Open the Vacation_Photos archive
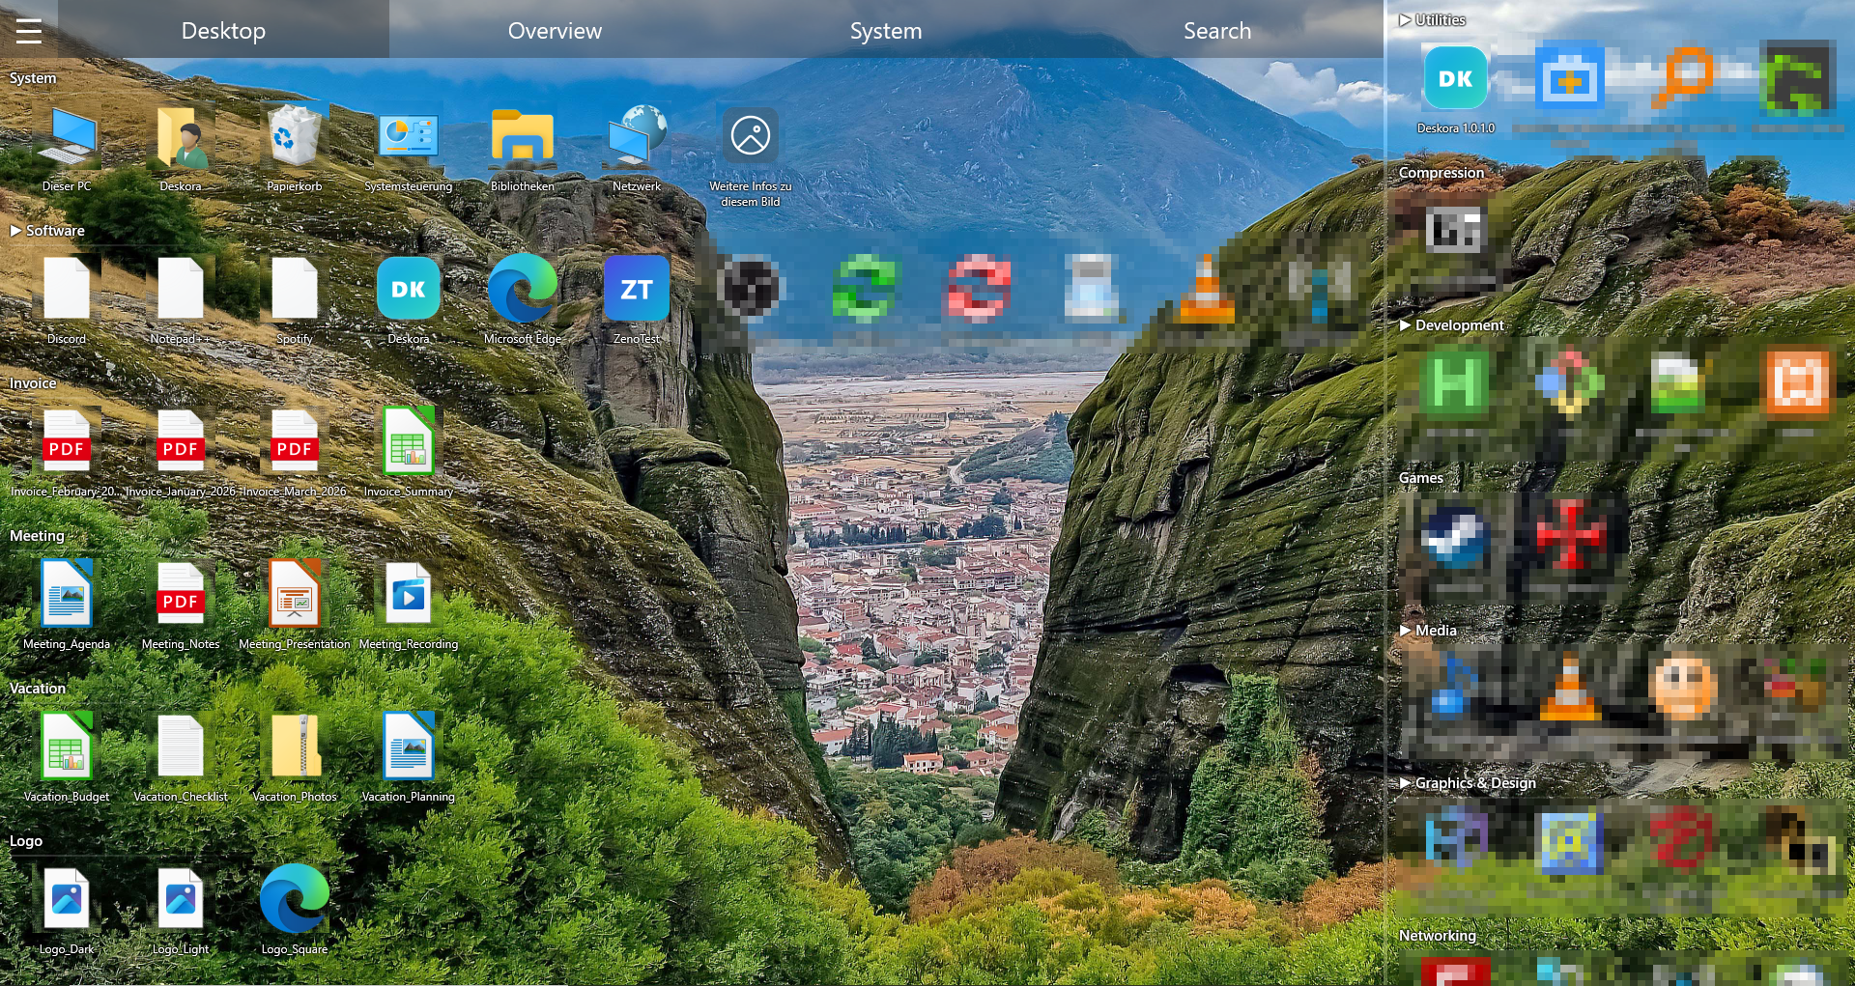 (294, 746)
